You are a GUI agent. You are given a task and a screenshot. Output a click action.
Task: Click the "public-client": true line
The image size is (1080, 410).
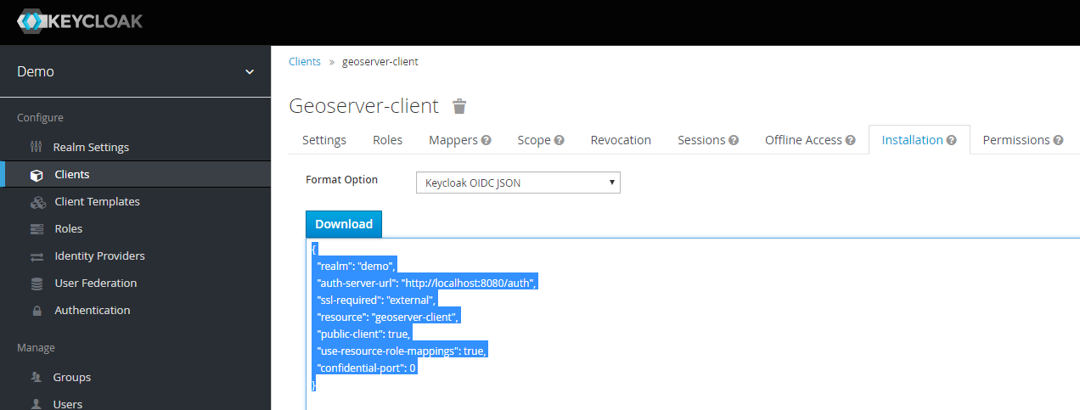pos(363,334)
